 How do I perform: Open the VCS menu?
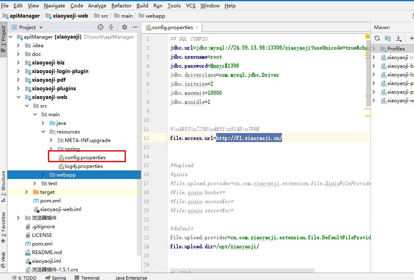[191, 6]
